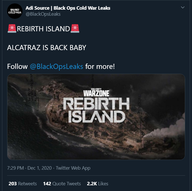
Task: Click the 'for more!' tweet text
Action: tap(100, 66)
